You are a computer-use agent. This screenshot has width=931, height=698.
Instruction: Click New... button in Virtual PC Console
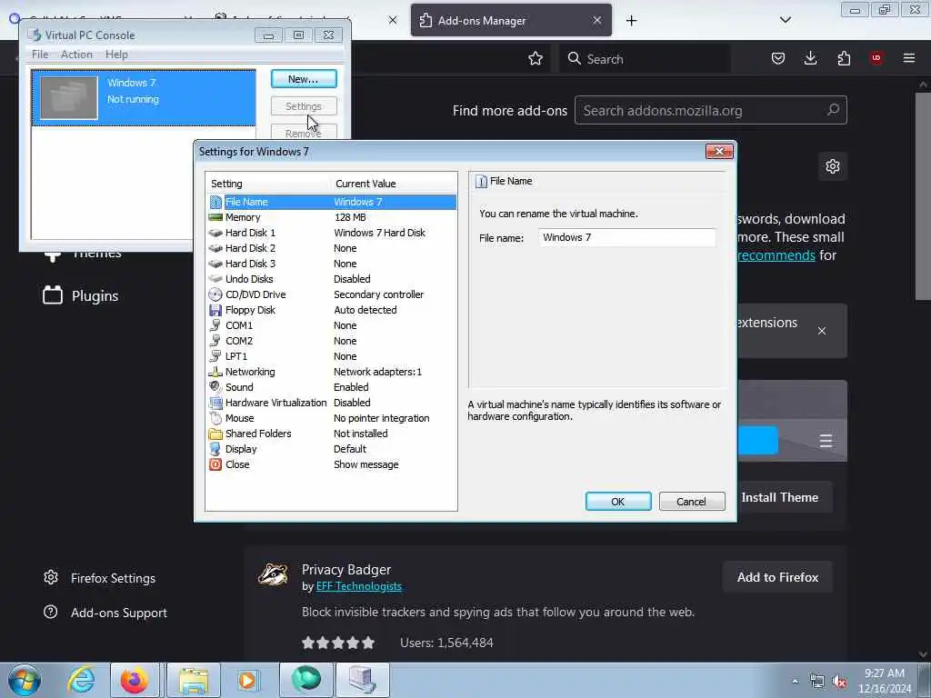tap(304, 79)
